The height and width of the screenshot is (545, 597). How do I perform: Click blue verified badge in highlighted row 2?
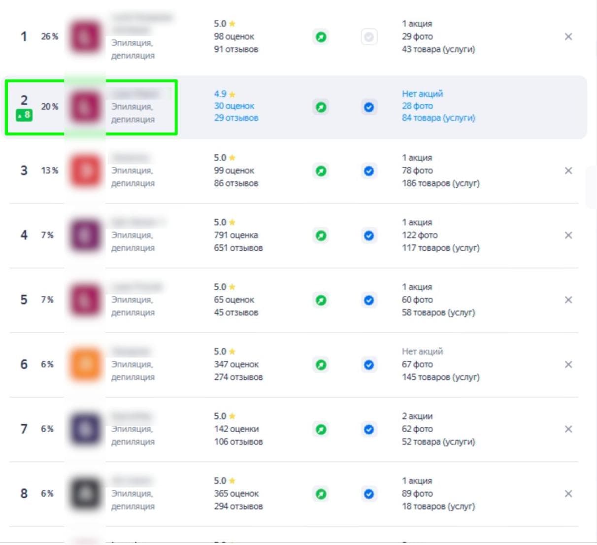[x=368, y=107]
